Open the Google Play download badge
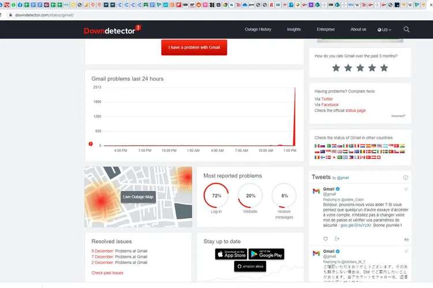Screen dimensions: 433x288 point(266,253)
